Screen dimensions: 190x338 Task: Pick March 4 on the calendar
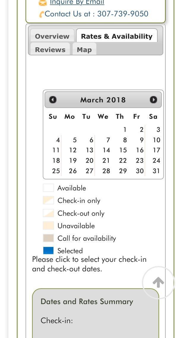click(x=58, y=140)
